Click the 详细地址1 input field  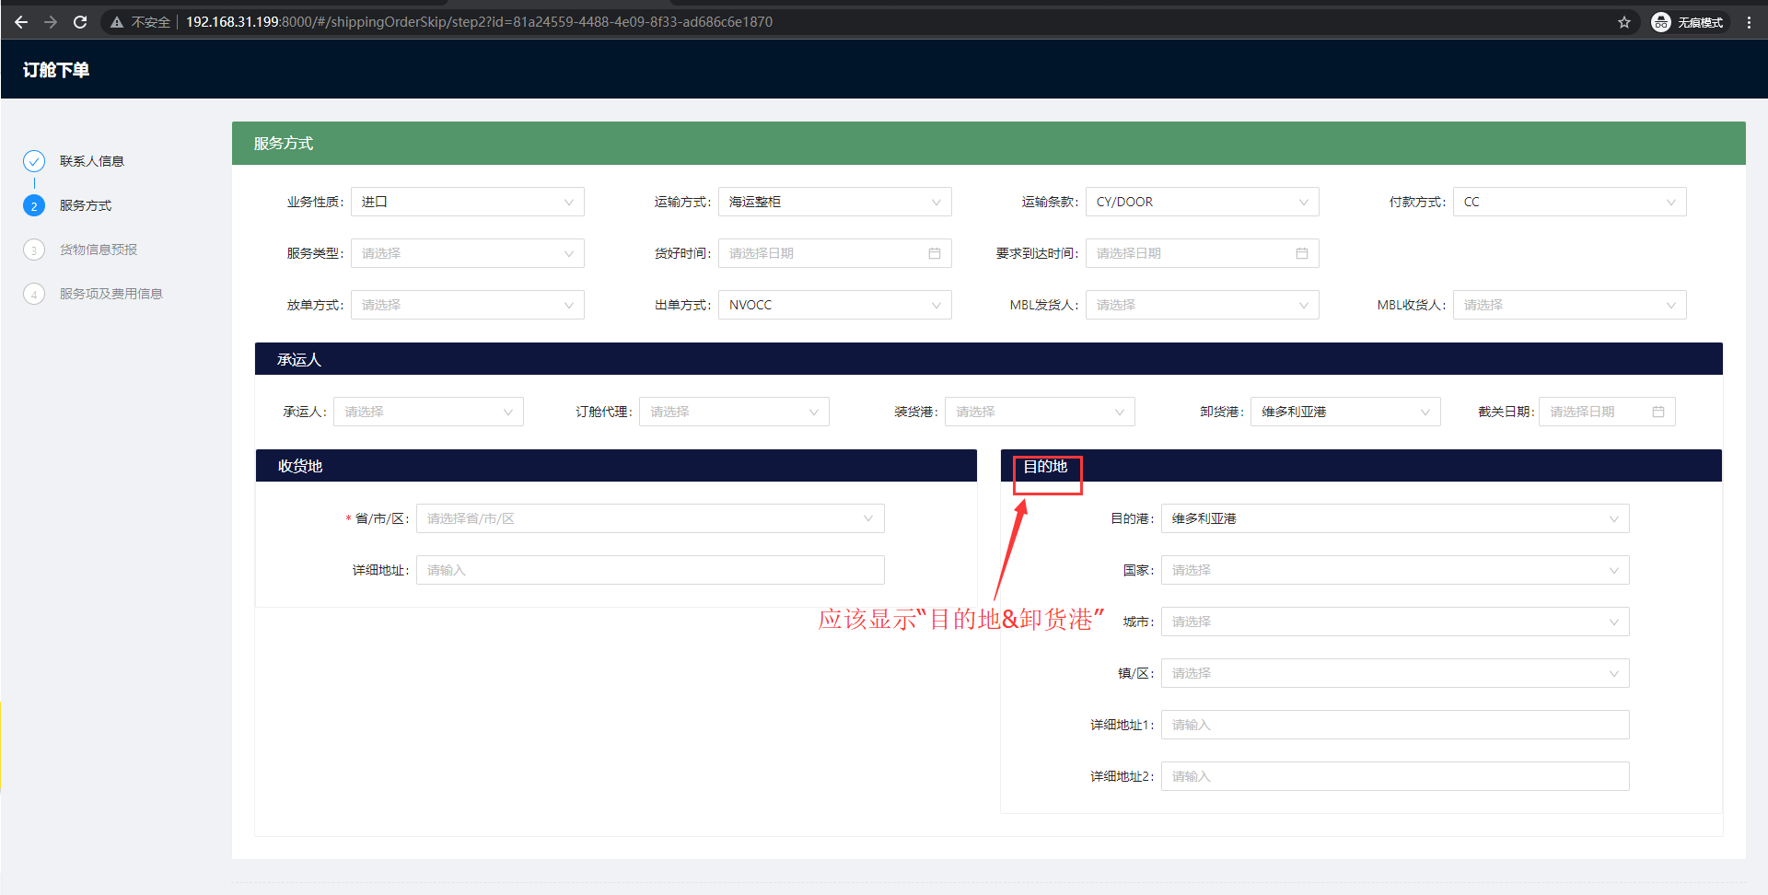tap(1394, 725)
